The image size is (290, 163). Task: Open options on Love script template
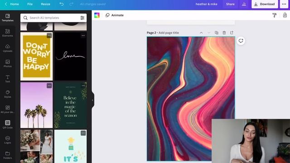tap(83, 35)
